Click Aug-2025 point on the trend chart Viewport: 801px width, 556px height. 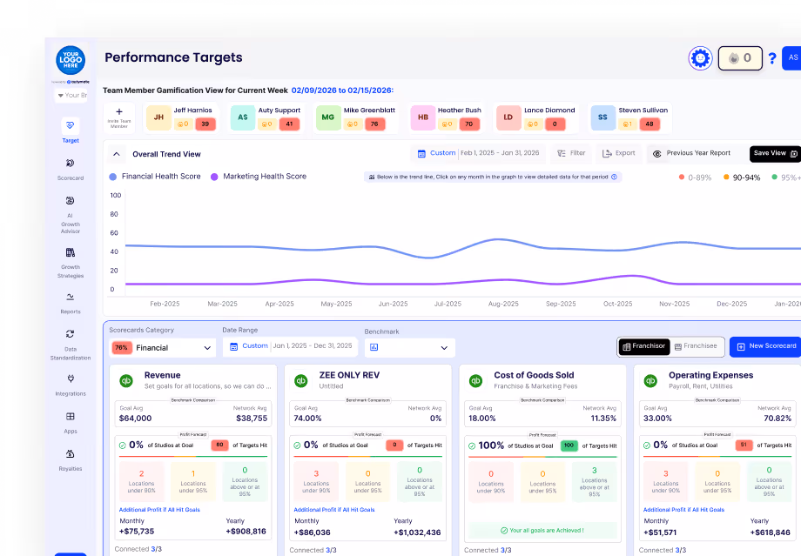tap(500, 239)
